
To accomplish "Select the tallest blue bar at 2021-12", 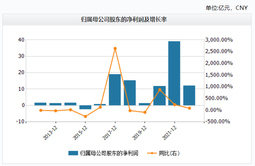I will point(174,73).
